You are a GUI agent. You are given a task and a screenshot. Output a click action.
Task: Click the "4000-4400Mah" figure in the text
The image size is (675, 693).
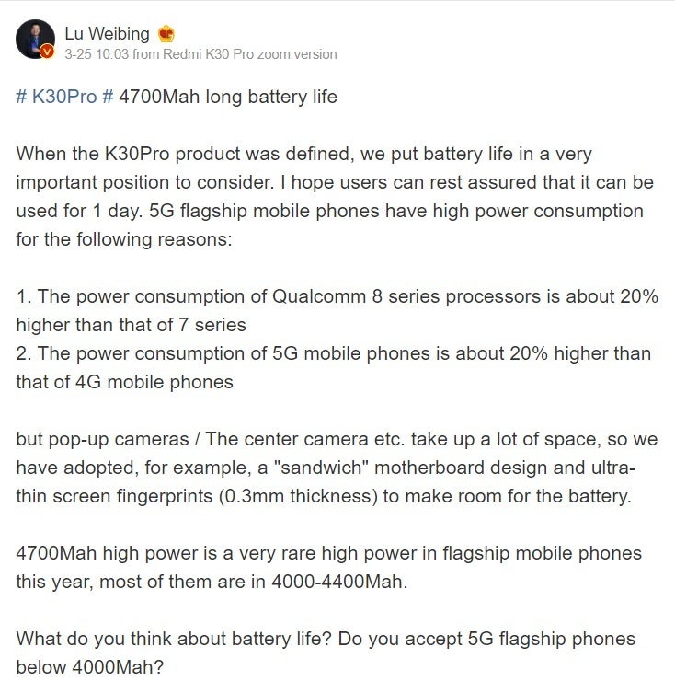337,582
